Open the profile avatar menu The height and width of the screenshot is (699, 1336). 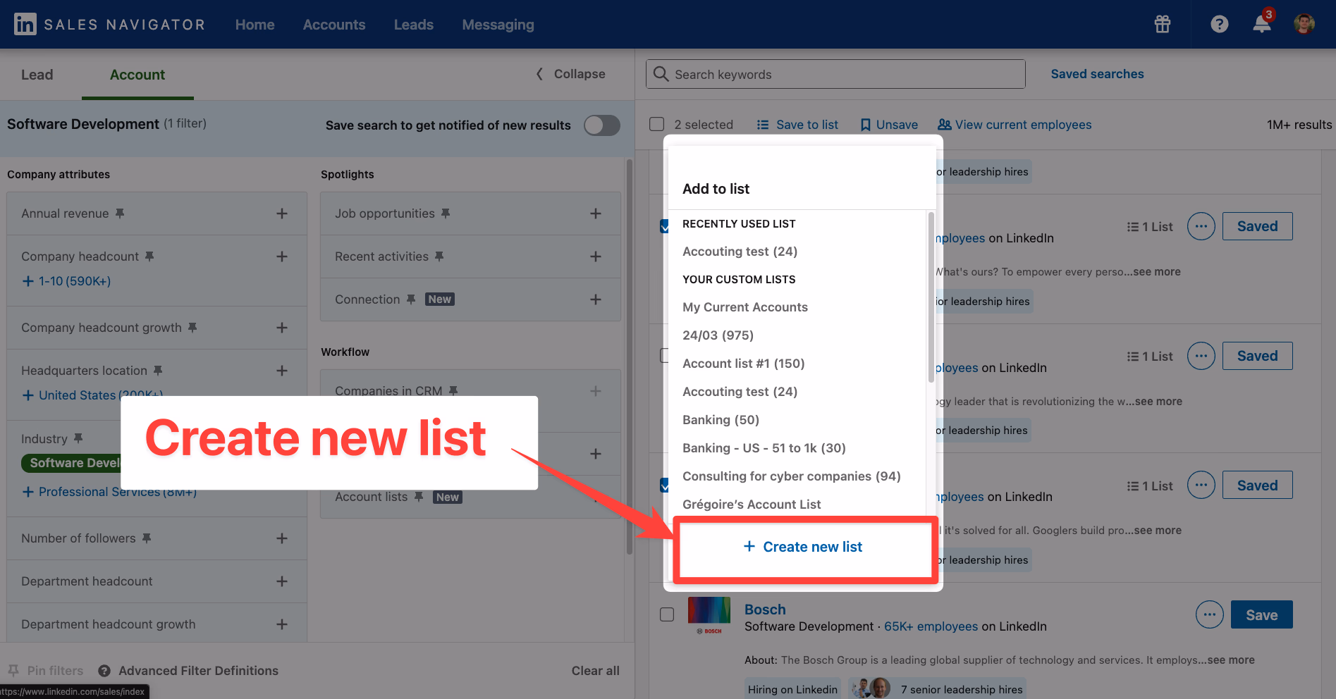tap(1304, 24)
